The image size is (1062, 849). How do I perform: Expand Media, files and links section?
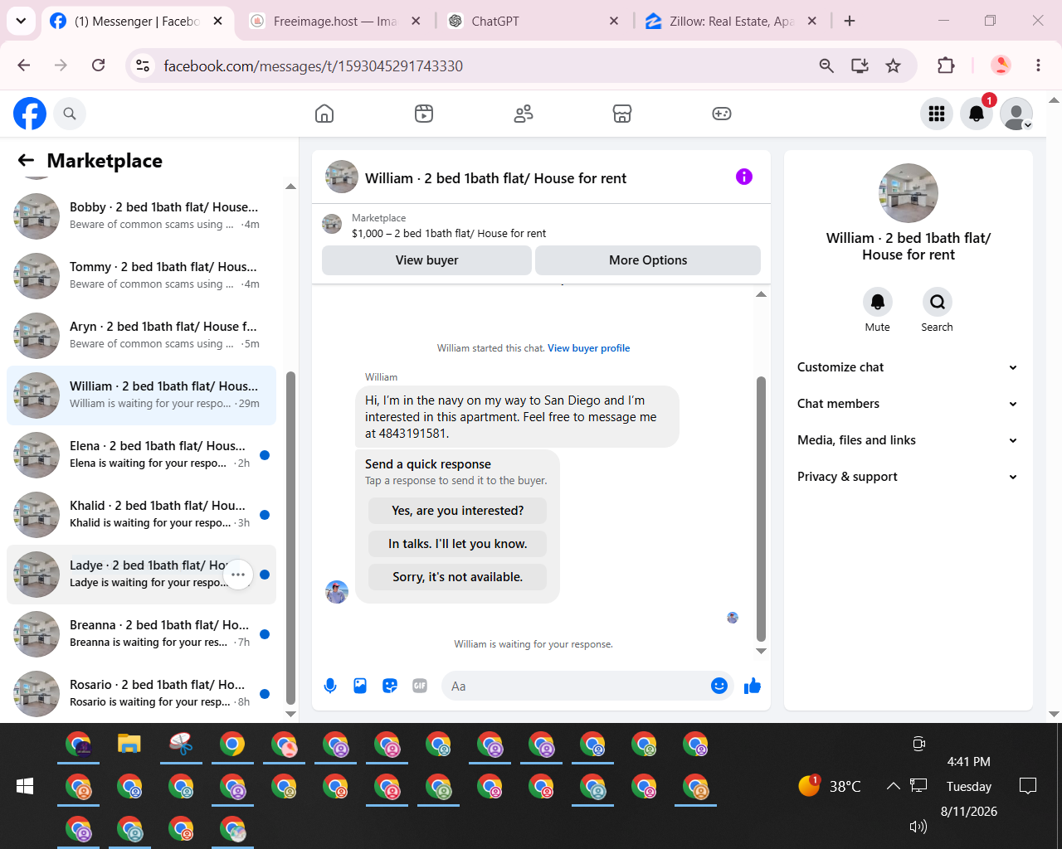[x=908, y=440]
